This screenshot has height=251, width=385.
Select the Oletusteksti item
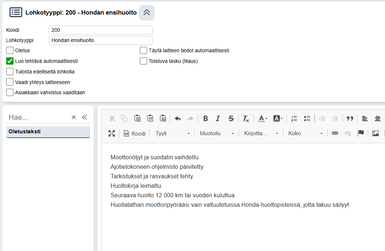pyautogui.click(x=48, y=132)
